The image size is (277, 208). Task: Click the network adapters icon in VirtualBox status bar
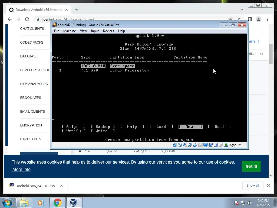190,145
